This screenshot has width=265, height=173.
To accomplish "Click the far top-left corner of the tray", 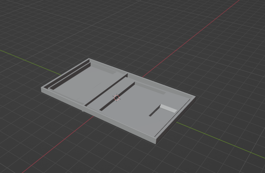I will [x=89, y=59].
